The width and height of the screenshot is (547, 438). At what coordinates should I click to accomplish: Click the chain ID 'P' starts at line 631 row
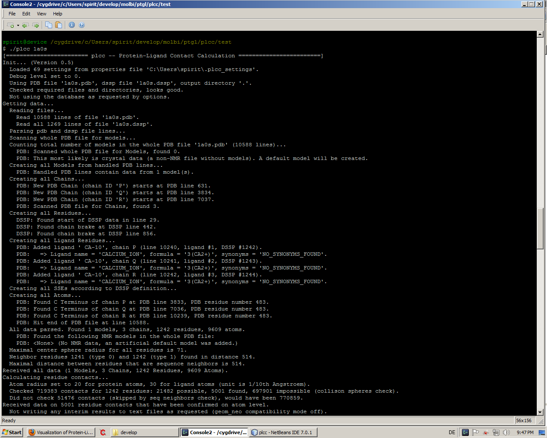coord(114,186)
